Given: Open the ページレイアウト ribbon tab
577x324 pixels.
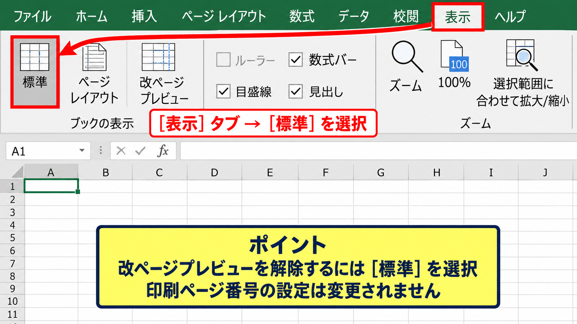Looking at the screenshot, I should point(224,16).
